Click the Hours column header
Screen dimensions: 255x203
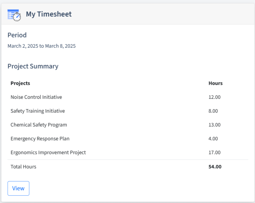(x=215, y=83)
